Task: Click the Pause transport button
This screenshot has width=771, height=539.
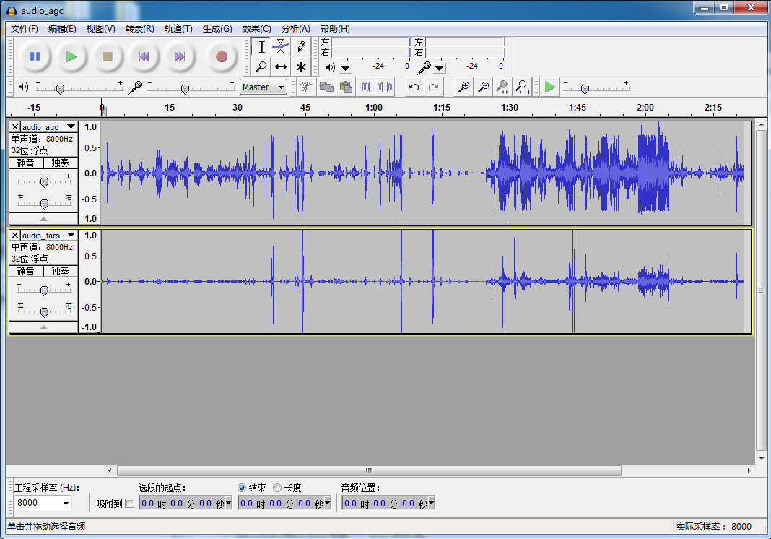Action: point(35,56)
